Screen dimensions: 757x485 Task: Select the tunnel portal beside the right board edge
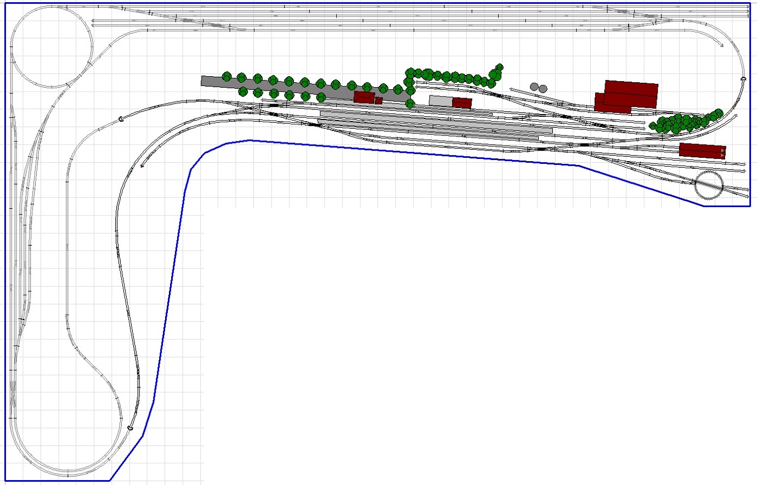pyautogui.click(x=743, y=79)
